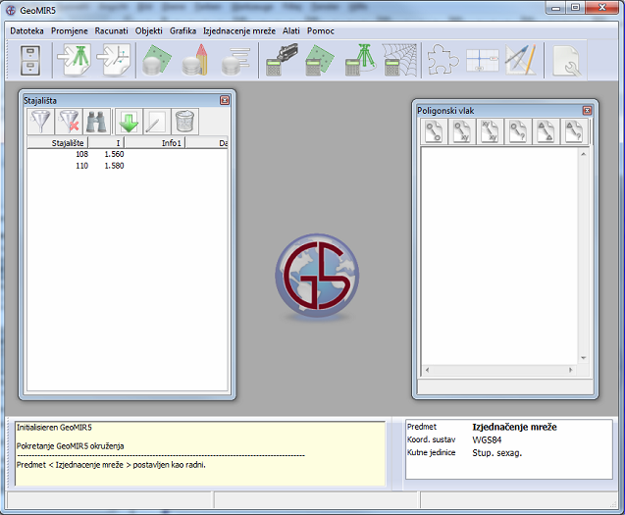Open the Izjednačenje mreže menu
Viewport: 625px width, 515px height.
point(239,30)
